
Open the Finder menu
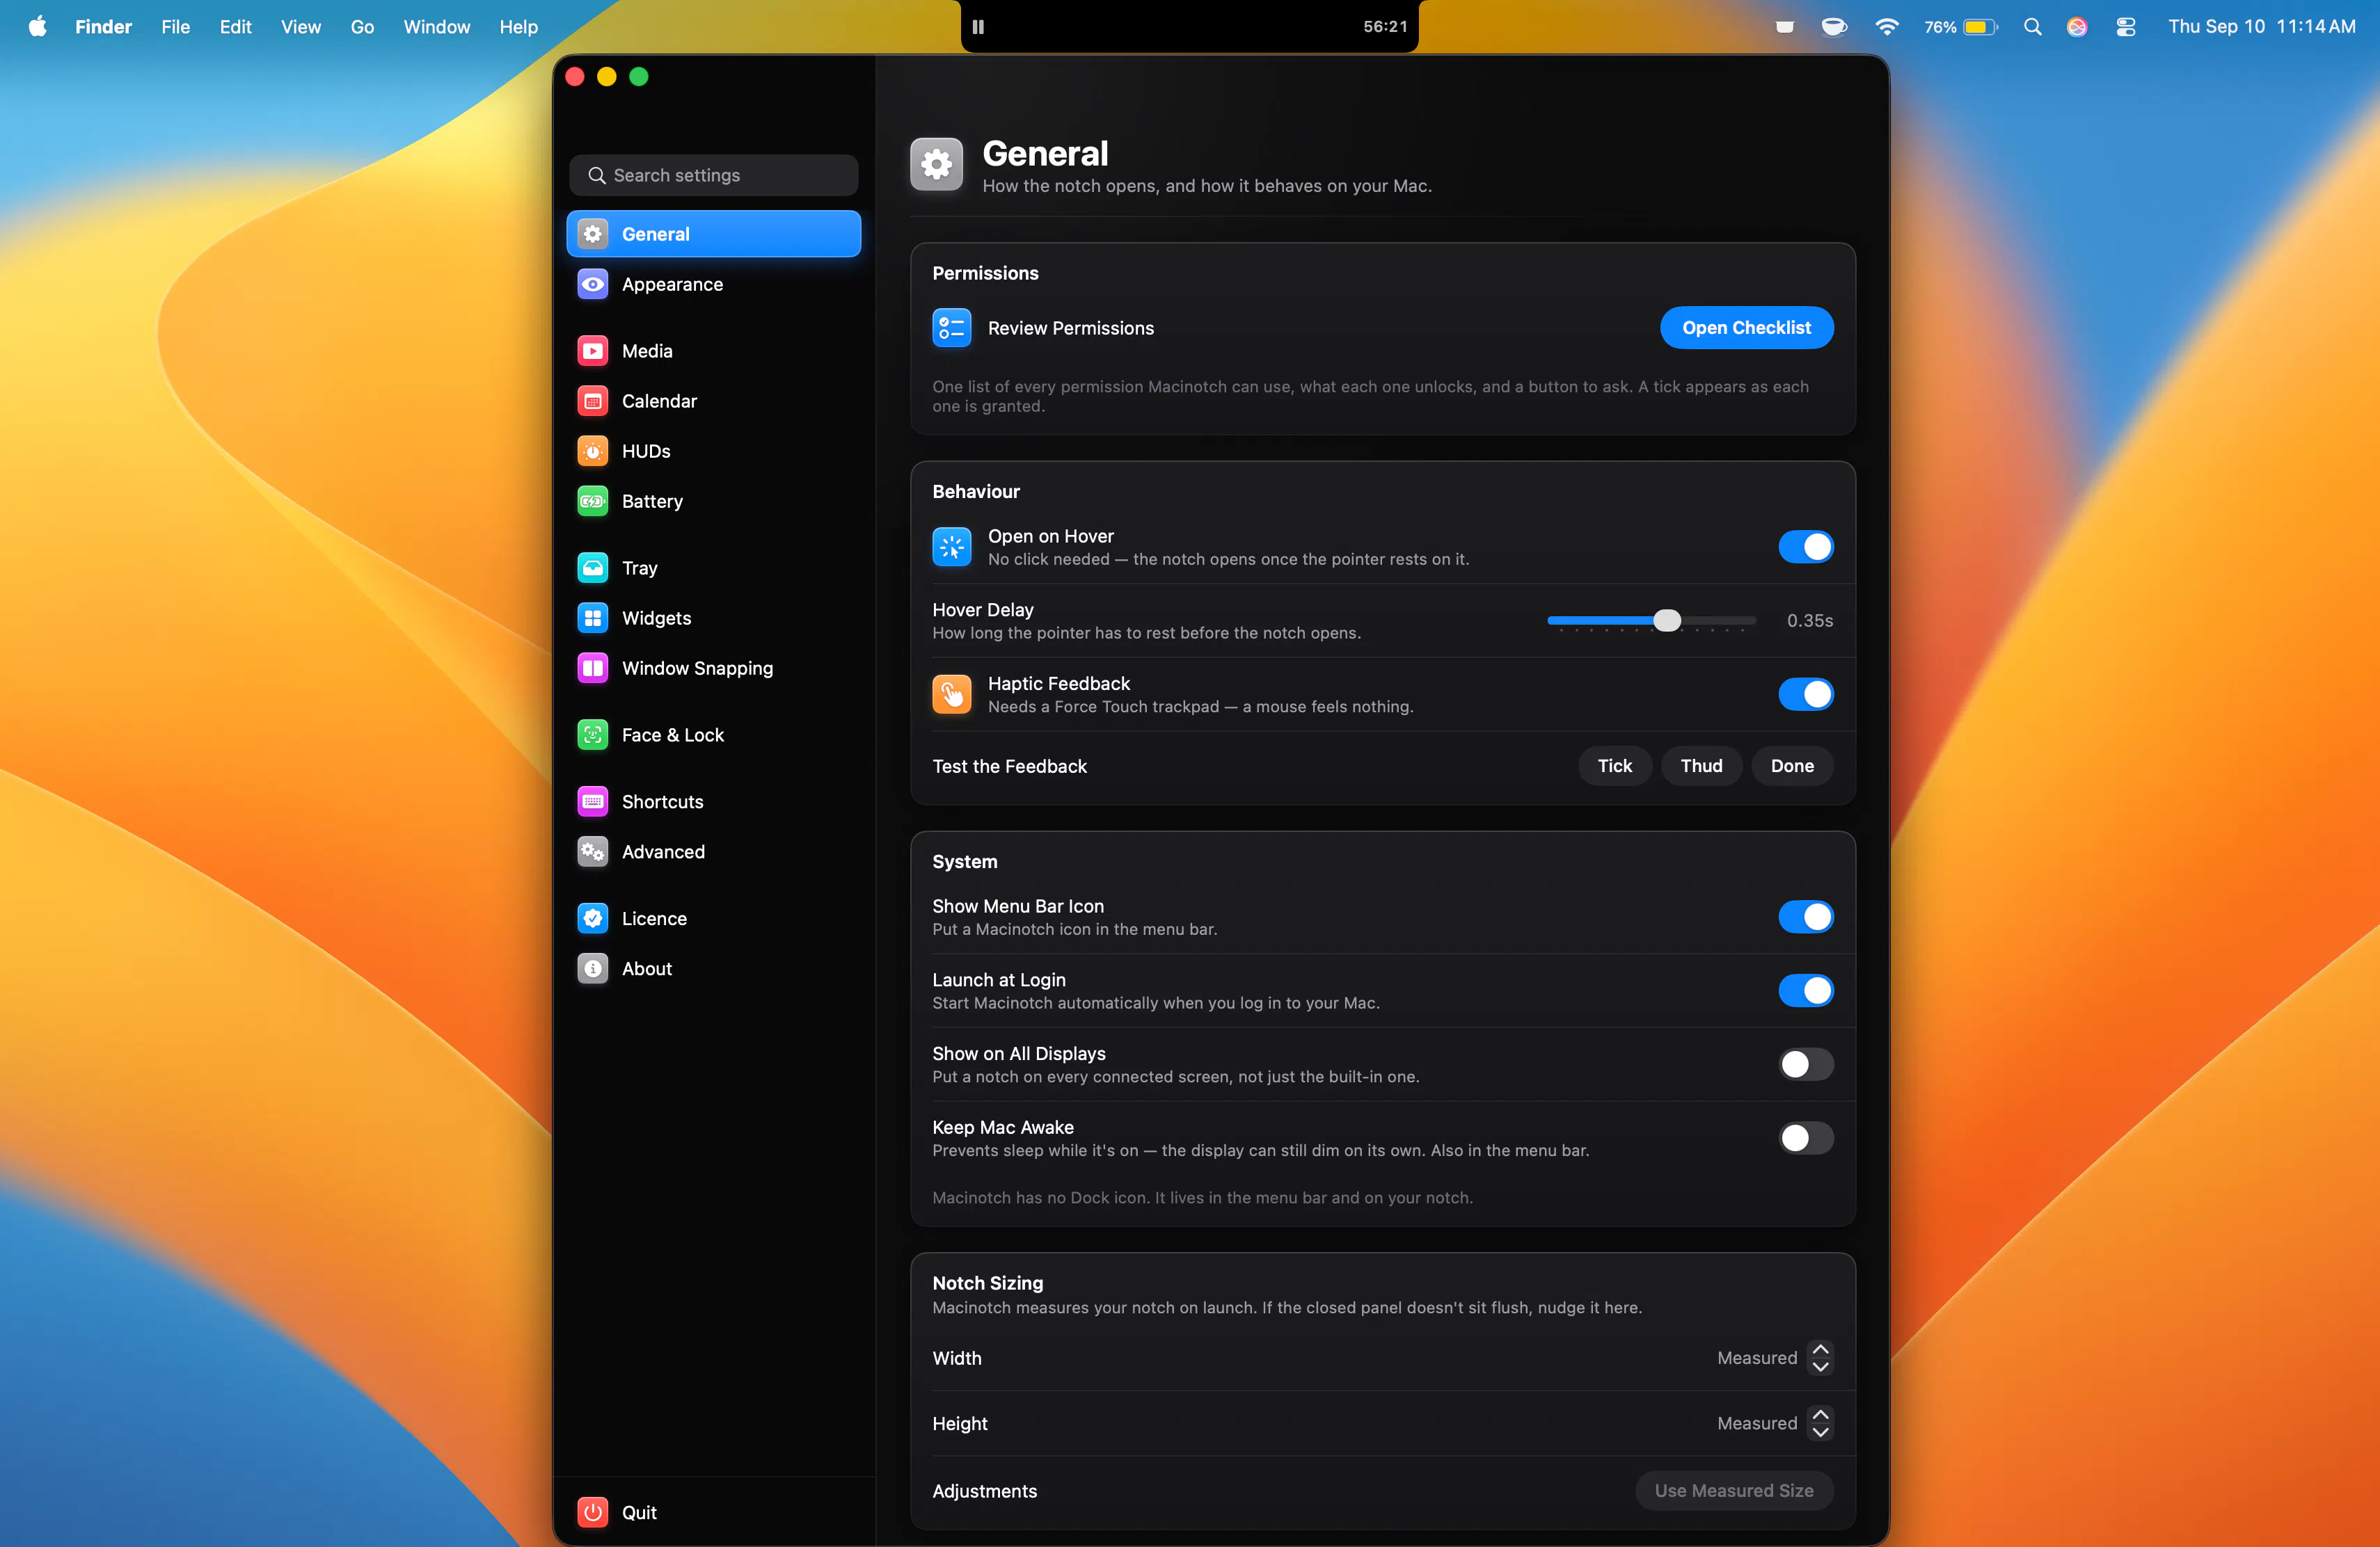coord(103,27)
